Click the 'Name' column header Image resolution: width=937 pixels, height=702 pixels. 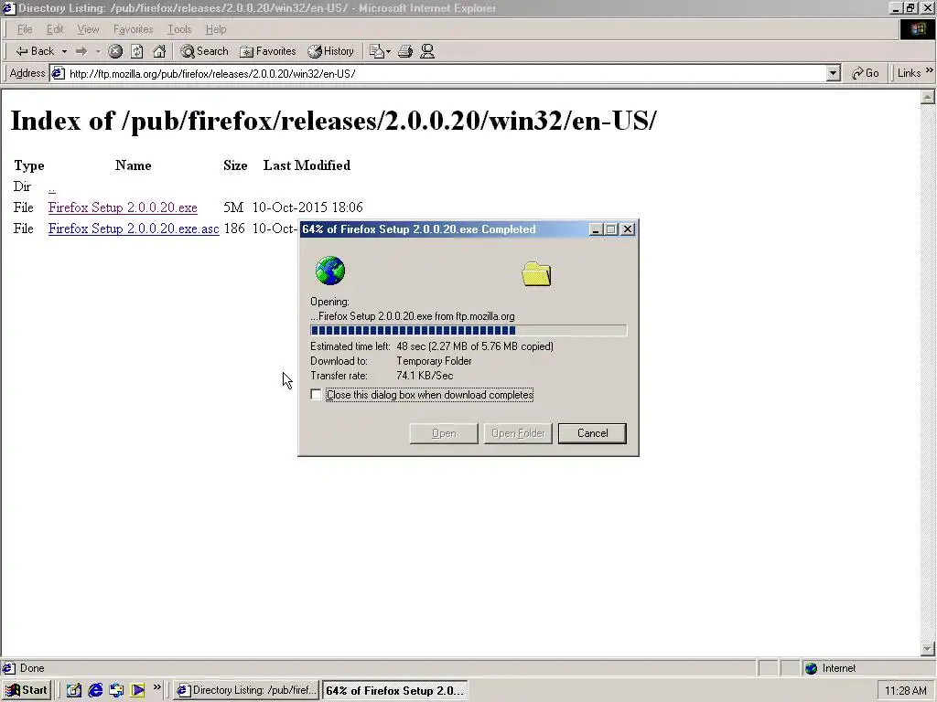click(134, 165)
